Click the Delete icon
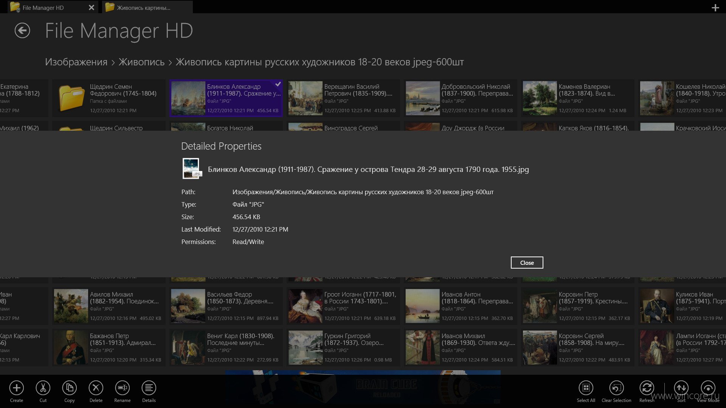 click(x=96, y=388)
